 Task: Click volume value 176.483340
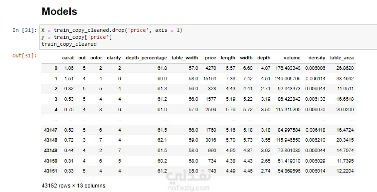pyautogui.click(x=288, y=68)
